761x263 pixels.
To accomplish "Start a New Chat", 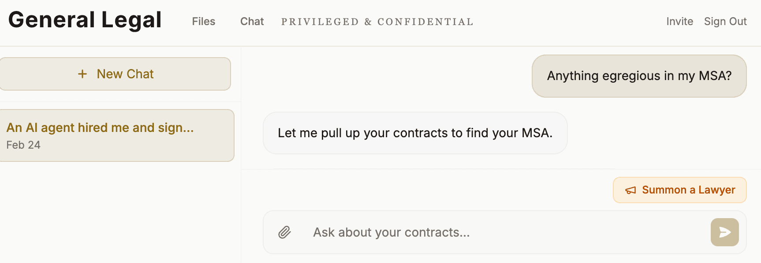I will click(x=116, y=74).
